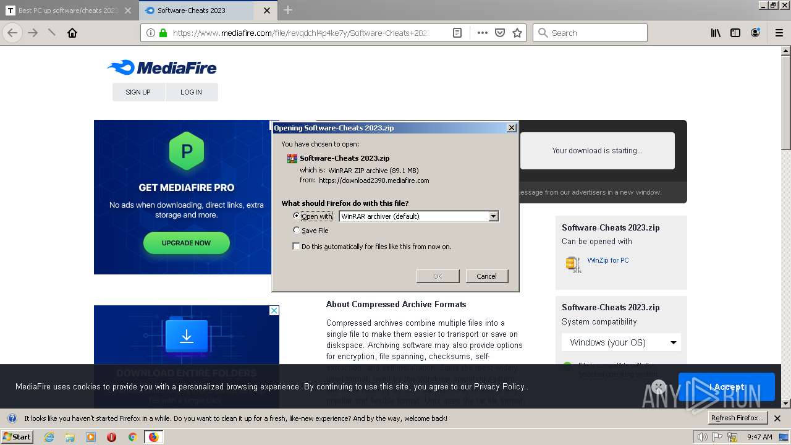Click LOG IN on MediaFire

[x=191, y=92]
